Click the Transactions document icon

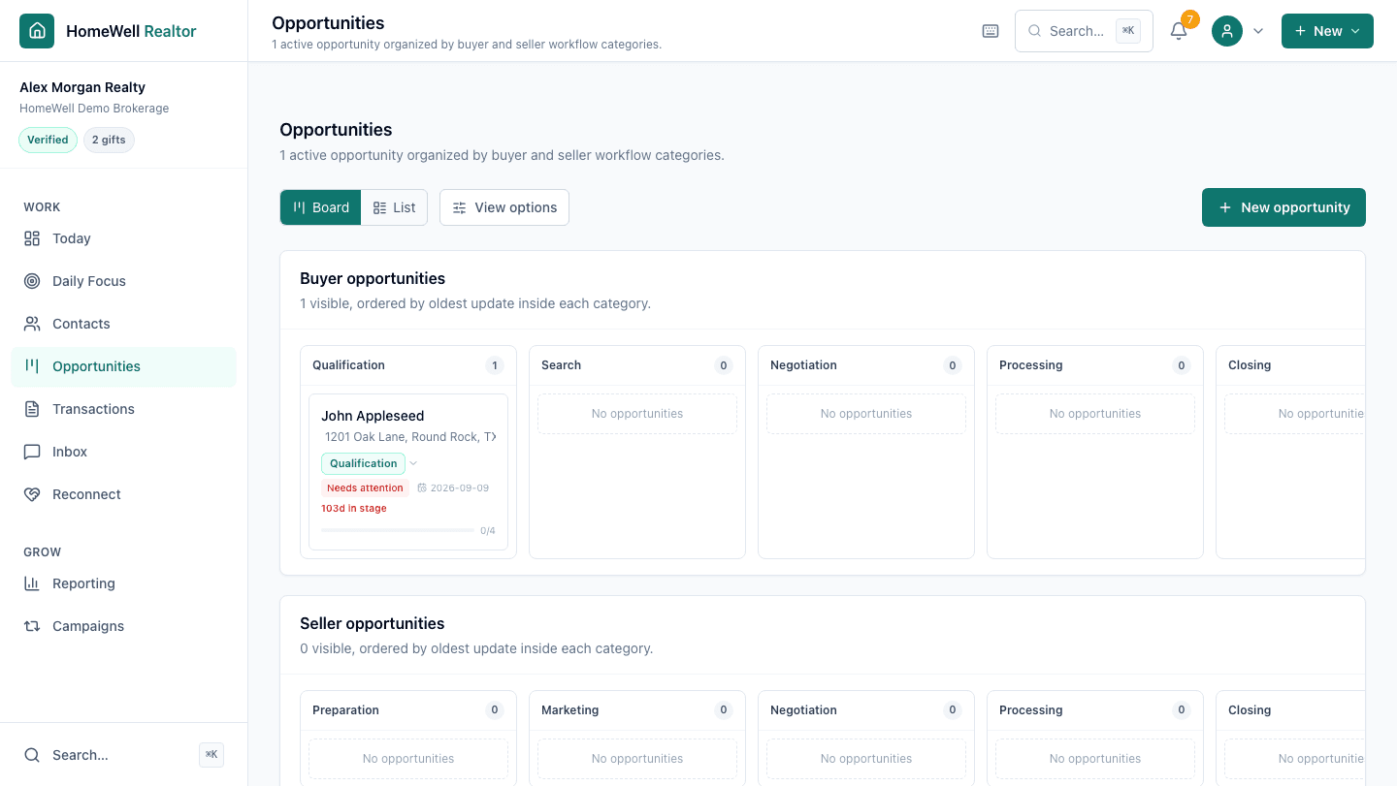(32, 409)
